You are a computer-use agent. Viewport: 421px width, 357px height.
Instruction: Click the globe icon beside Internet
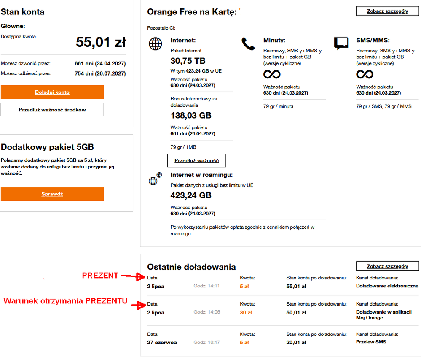coord(156,44)
